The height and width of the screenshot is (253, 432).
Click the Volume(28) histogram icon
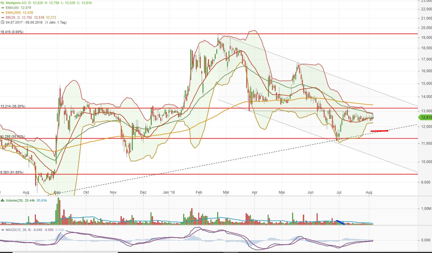pos(2,201)
